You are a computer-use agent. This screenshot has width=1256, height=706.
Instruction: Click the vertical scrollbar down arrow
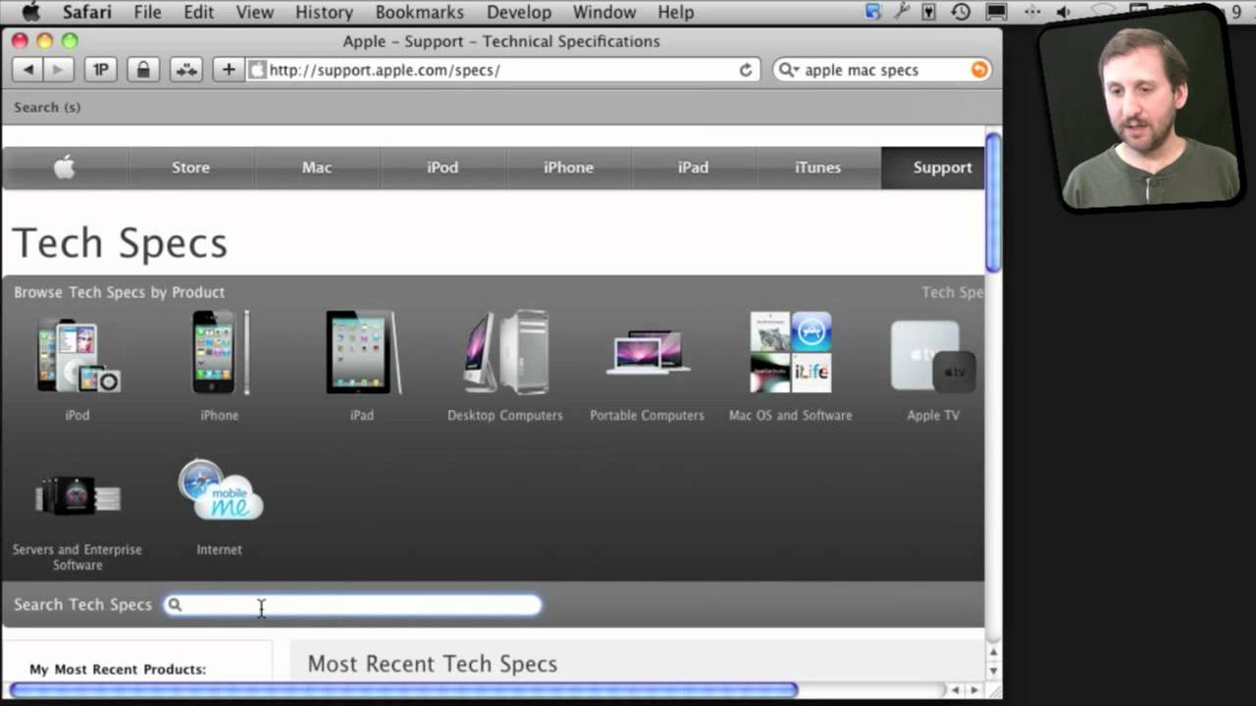pos(993,671)
